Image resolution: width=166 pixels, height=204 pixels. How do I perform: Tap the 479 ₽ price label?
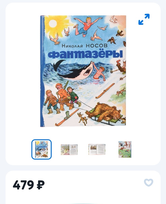tap(29, 185)
